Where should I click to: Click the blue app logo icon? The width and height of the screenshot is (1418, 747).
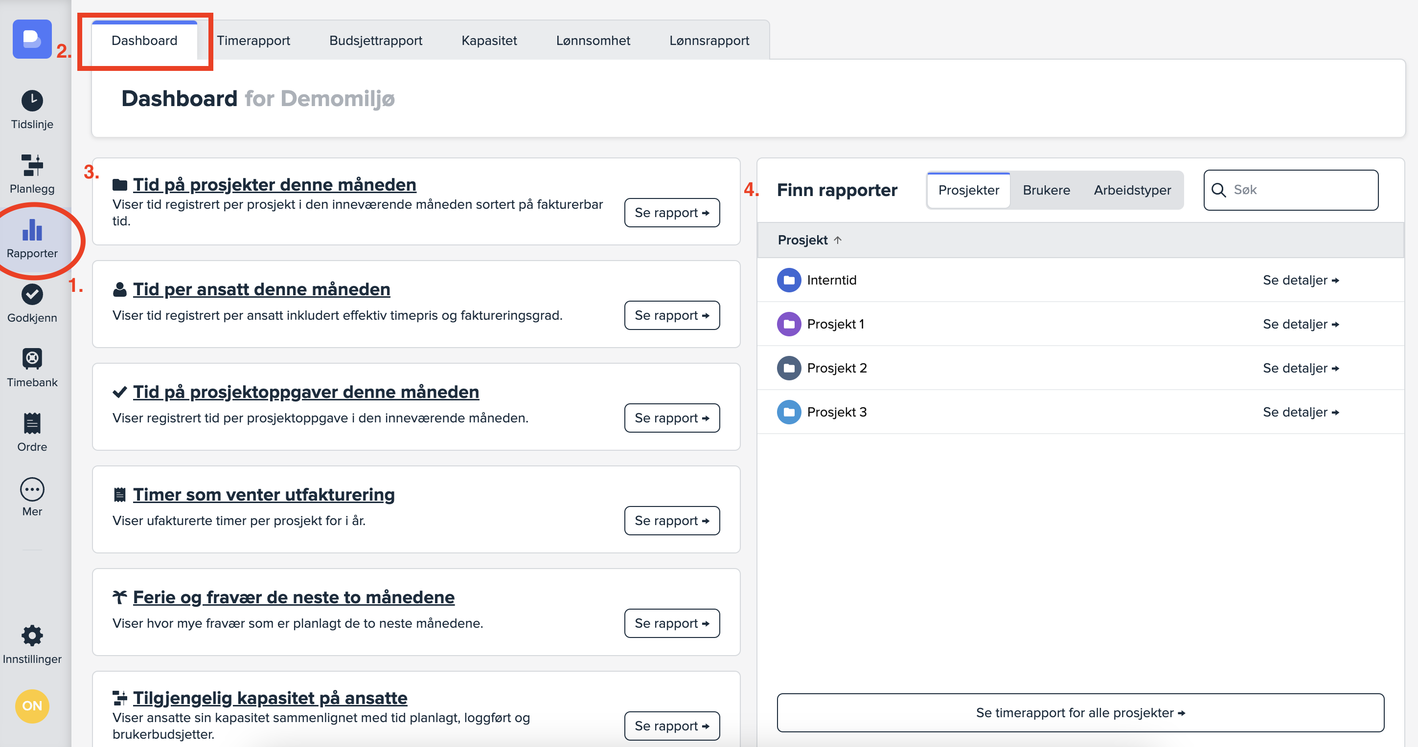(32, 39)
